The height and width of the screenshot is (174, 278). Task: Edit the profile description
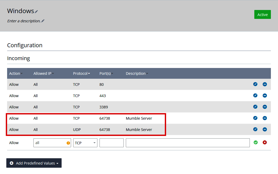click(x=43, y=21)
